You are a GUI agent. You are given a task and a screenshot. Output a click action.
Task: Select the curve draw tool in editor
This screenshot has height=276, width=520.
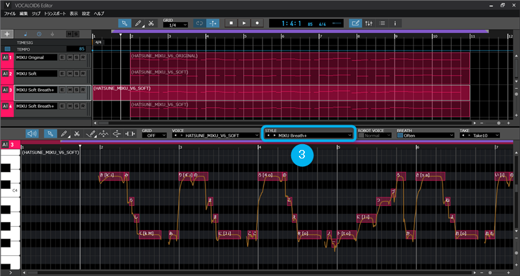tap(90, 134)
